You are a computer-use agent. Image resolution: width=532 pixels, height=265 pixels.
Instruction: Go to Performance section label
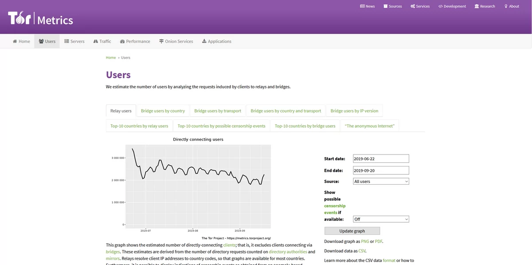click(x=138, y=41)
